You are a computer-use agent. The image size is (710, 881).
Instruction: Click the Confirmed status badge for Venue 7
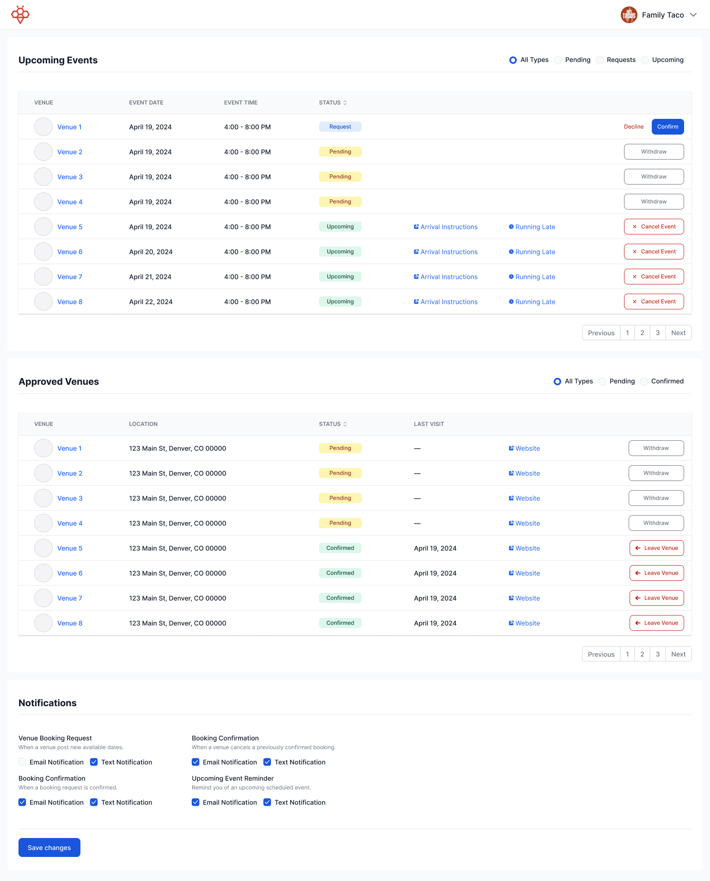(x=340, y=598)
